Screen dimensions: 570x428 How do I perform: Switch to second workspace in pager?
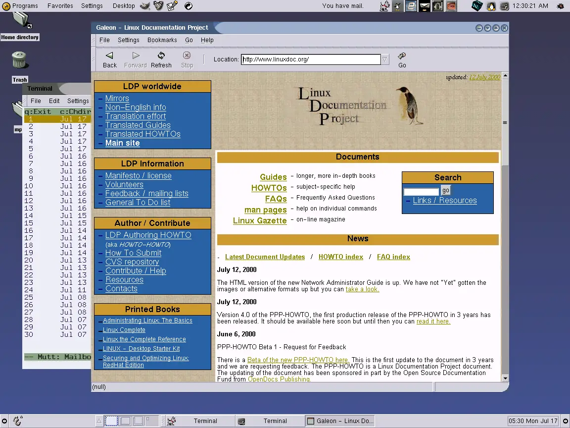(125, 421)
